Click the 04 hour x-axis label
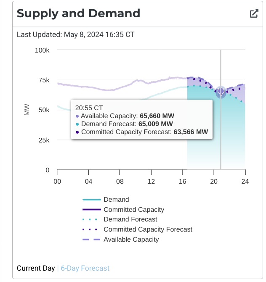 coord(89,182)
